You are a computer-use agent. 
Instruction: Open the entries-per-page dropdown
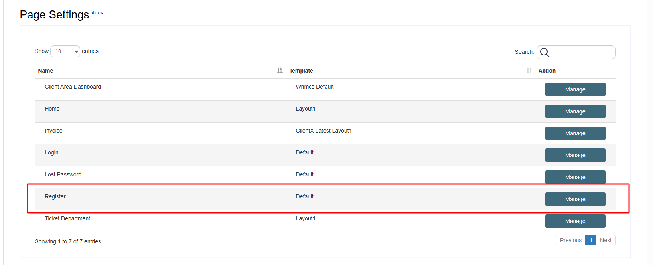[65, 51]
